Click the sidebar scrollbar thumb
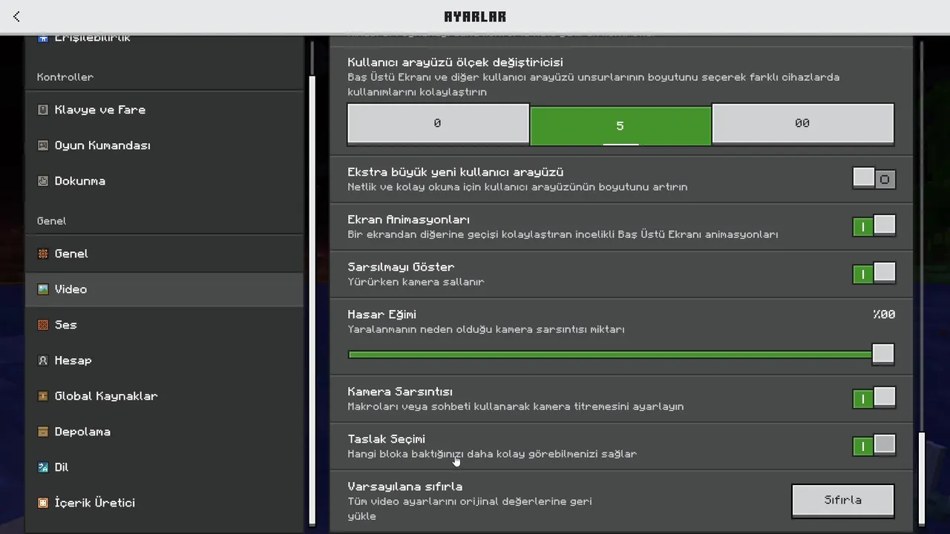The width and height of the screenshot is (950, 534). pyautogui.click(x=312, y=300)
